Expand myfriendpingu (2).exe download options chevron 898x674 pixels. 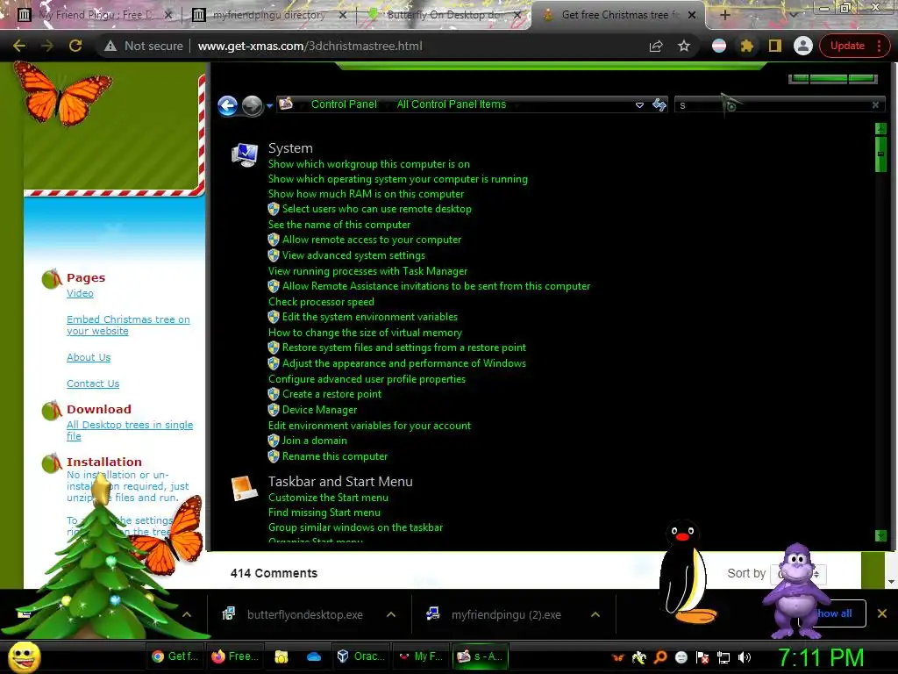(x=595, y=614)
